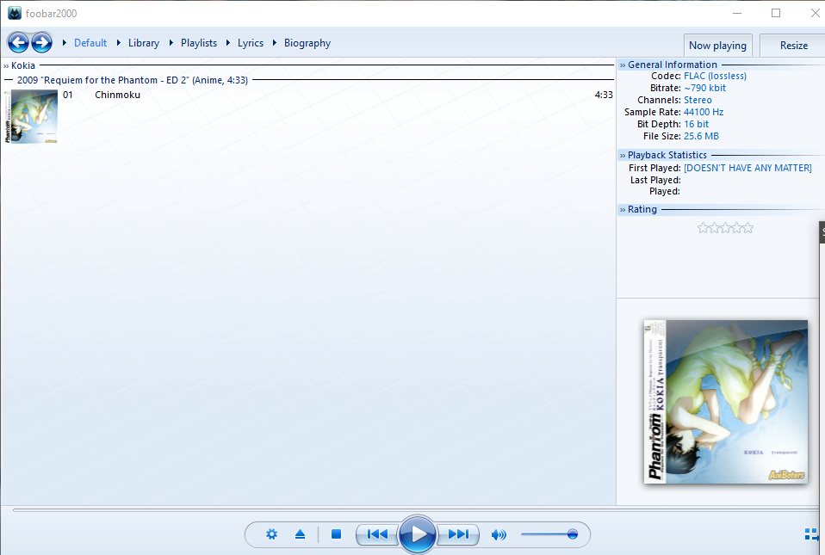
Task: Open the Biography view
Action: [x=307, y=43]
